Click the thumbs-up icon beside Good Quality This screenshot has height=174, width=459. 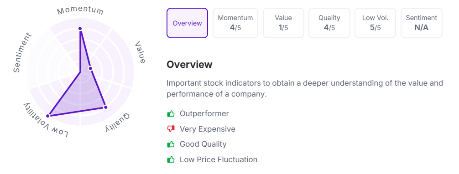171,144
